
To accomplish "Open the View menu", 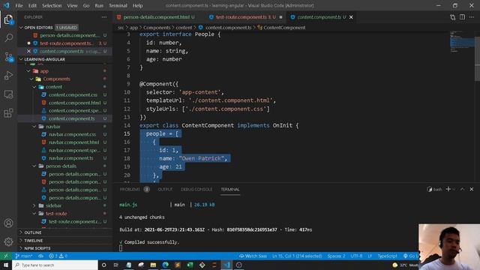I will (72, 5).
